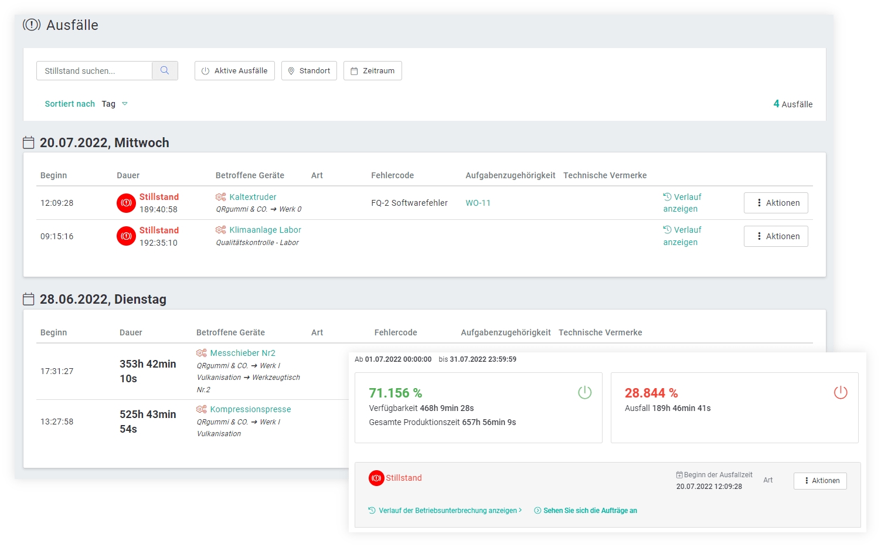The image size is (881, 547).
Task: Open Aktionen menu for Klimaanlage Labor row
Action: (x=775, y=236)
